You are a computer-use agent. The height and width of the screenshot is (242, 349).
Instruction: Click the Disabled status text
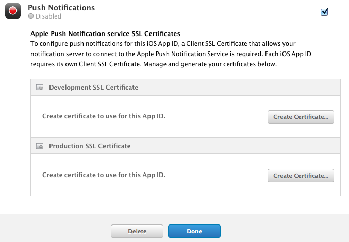click(48, 16)
